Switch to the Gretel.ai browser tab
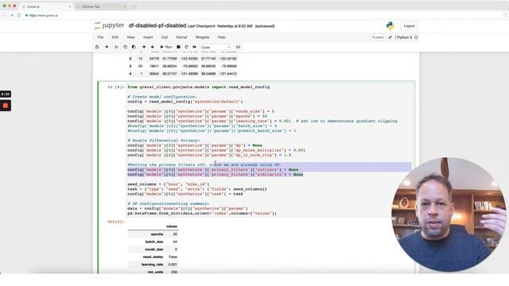 pyautogui.click(x=45, y=6)
